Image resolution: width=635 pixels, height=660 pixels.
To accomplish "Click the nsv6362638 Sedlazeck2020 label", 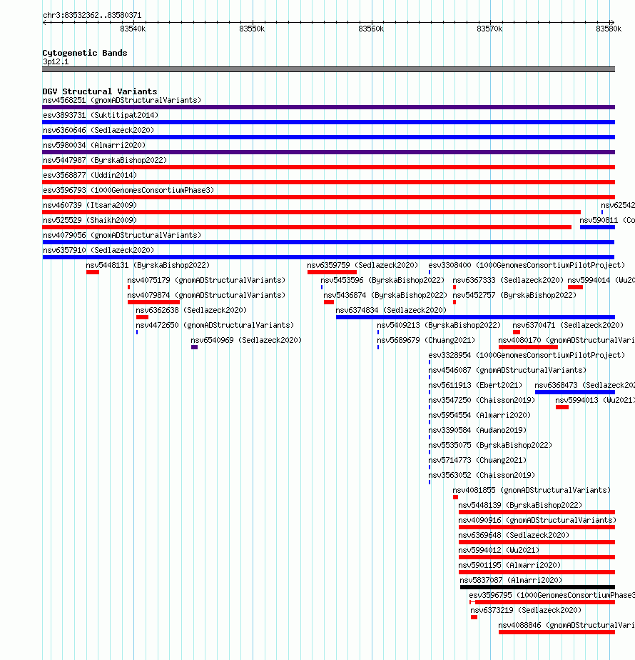I will 191,310.
